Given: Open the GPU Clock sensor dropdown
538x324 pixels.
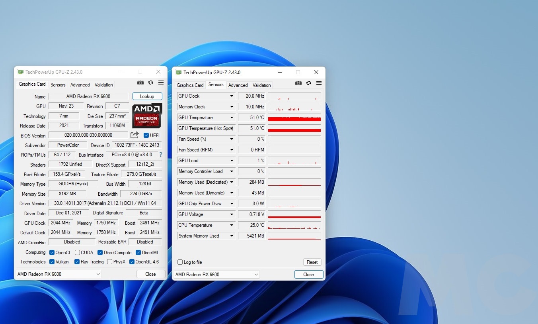Looking at the screenshot, I should [232, 96].
